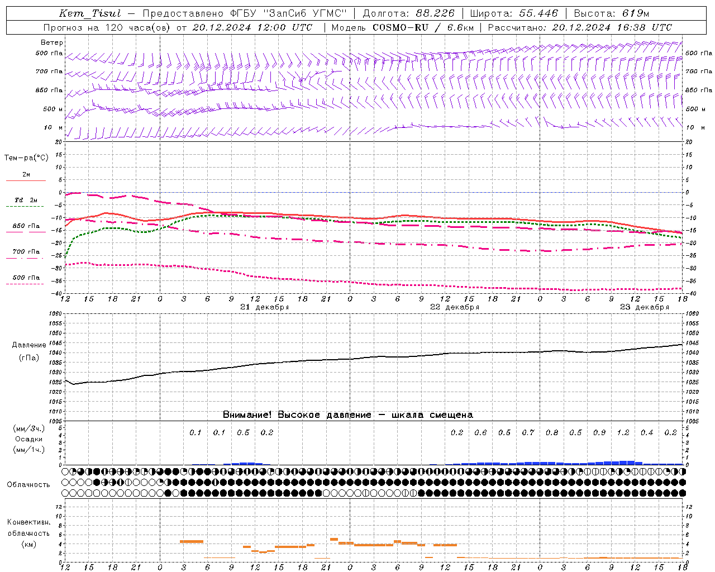Viewport: 715px width, 572px height.
Task: Click the Td 2м dew point legend entry
Action: pos(26,200)
